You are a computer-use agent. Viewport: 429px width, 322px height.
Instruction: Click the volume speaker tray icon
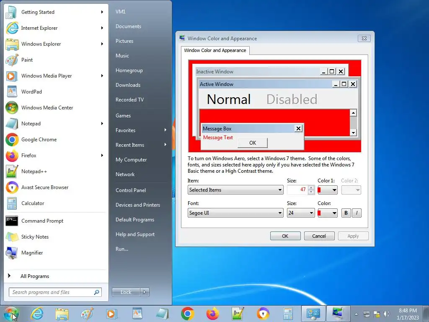point(387,314)
